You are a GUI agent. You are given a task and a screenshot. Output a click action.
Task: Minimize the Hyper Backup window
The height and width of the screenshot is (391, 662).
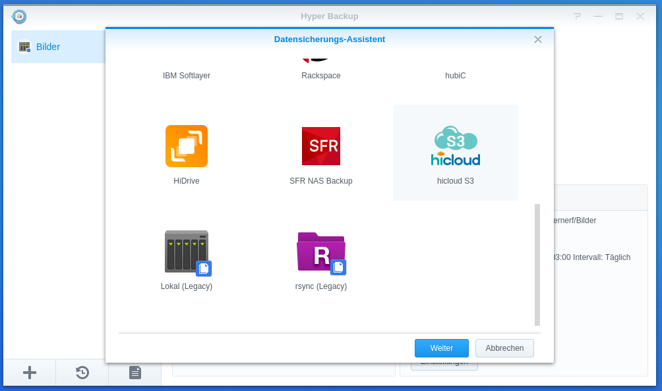click(598, 16)
